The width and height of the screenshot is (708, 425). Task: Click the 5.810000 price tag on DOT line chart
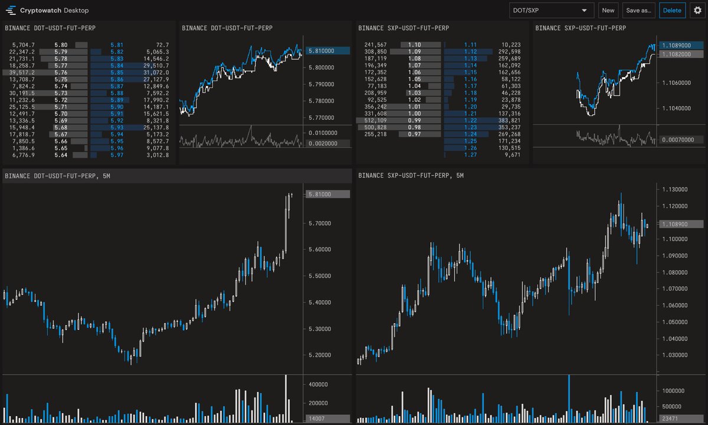(x=328, y=51)
